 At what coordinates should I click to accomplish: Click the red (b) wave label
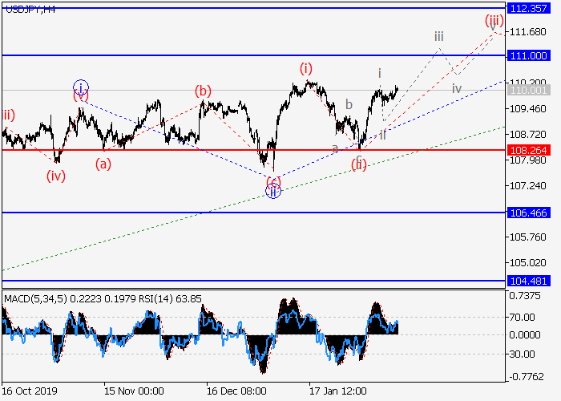click(x=204, y=91)
